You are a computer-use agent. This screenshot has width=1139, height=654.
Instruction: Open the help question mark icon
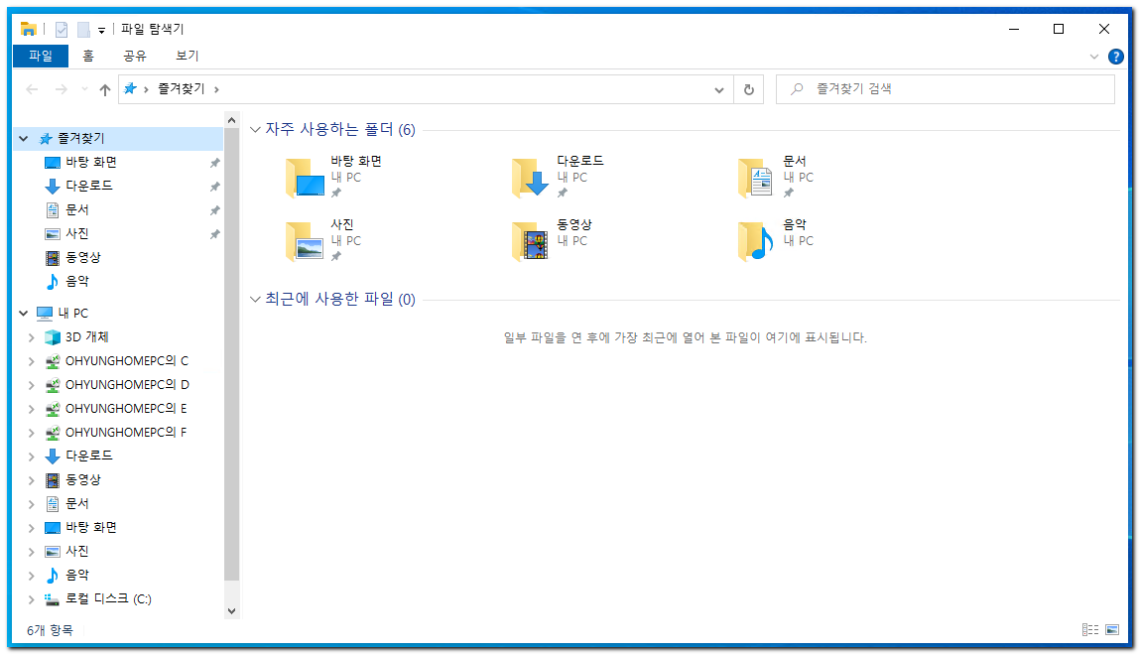click(x=1115, y=57)
